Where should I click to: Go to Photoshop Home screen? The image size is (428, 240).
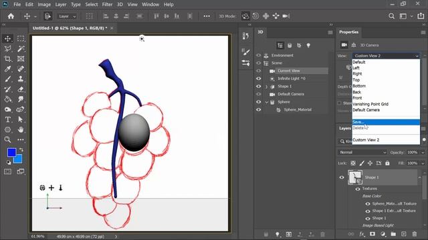point(11,16)
